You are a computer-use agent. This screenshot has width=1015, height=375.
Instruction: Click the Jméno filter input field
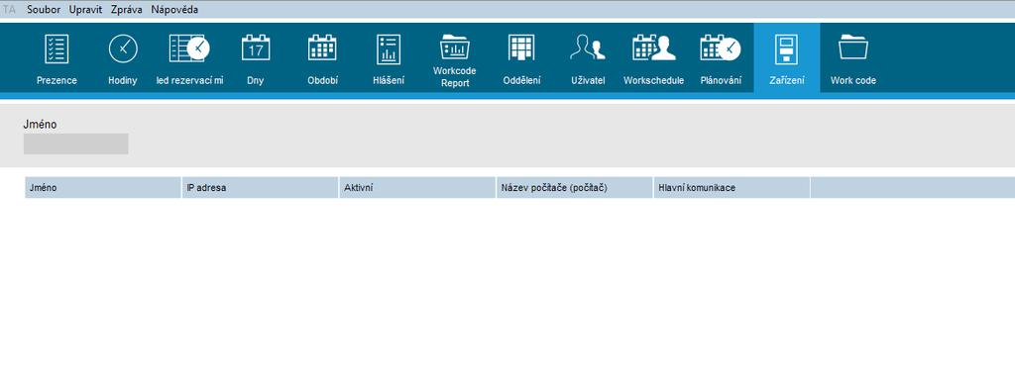coord(75,144)
